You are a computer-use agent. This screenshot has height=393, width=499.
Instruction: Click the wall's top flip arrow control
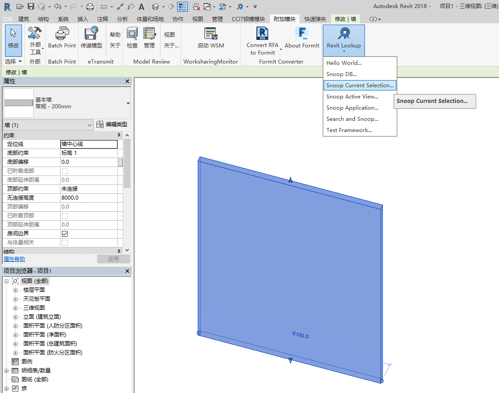[290, 180]
